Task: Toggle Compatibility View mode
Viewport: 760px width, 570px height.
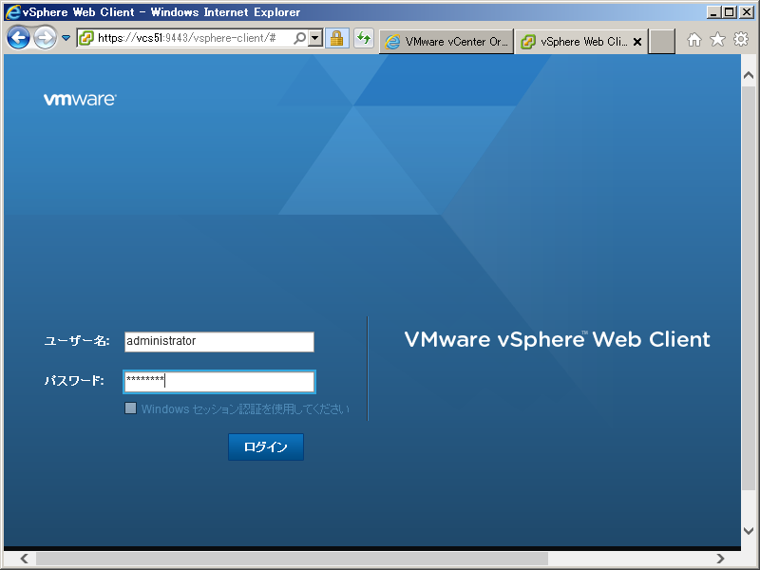Action: [x=363, y=40]
